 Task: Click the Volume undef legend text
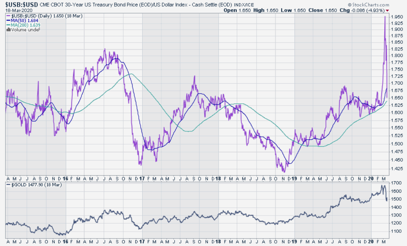pyautogui.click(x=26, y=30)
